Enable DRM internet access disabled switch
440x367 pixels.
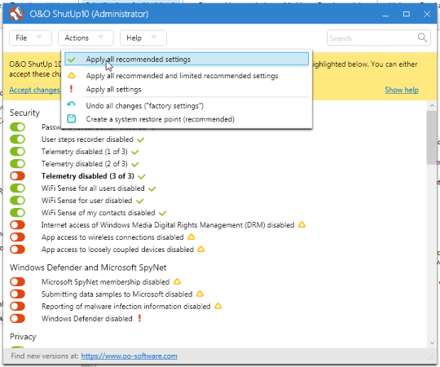click(x=17, y=224)
